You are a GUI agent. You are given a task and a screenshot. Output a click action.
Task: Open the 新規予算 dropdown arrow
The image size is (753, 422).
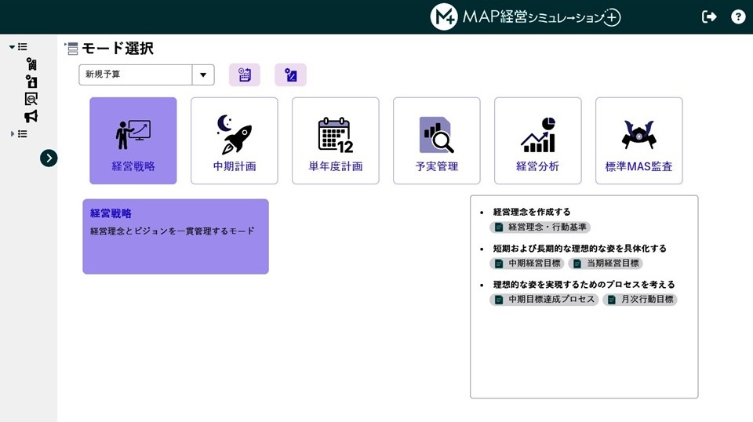(203, 75)
